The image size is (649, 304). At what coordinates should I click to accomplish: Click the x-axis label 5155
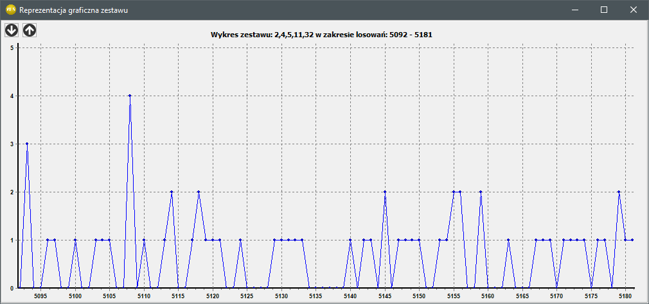454,296
